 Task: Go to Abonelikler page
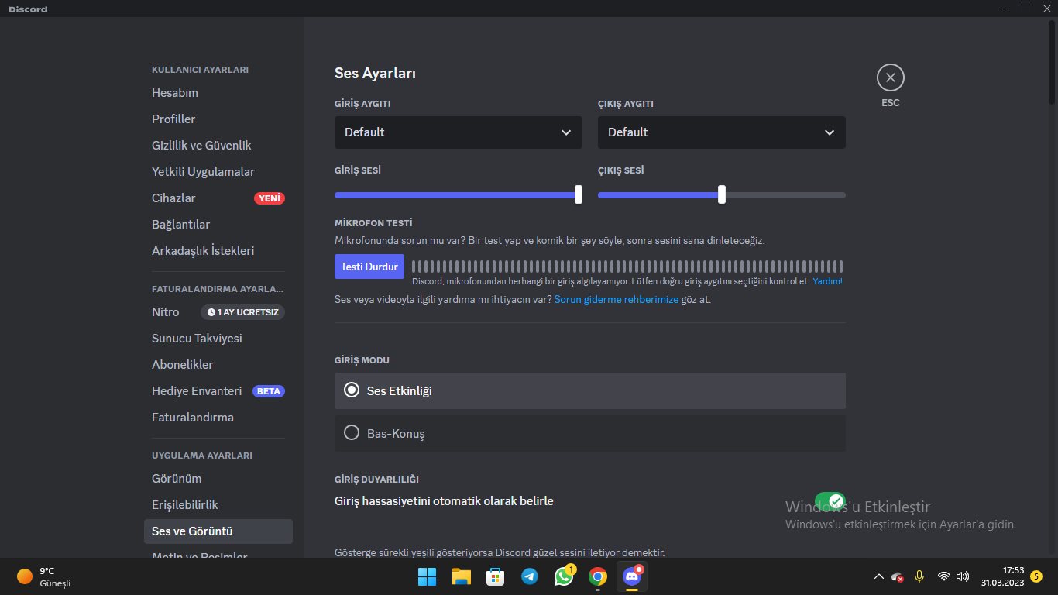[218, 365]
